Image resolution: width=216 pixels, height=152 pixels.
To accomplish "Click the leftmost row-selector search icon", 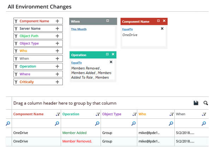I will coord(8,123).
